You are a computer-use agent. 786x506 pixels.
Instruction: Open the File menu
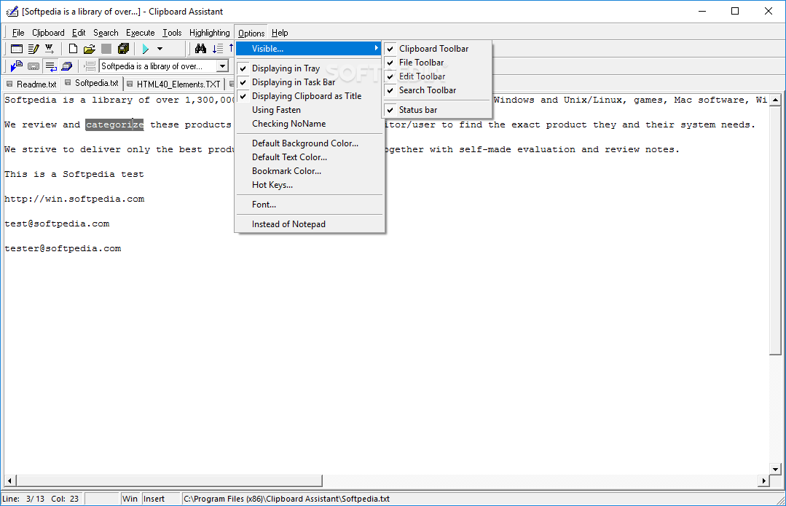coord(18,33)
